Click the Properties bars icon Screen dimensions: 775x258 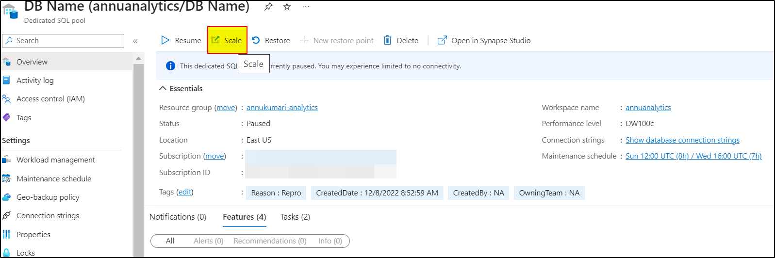pyautogui.click(x=6, y=235)
